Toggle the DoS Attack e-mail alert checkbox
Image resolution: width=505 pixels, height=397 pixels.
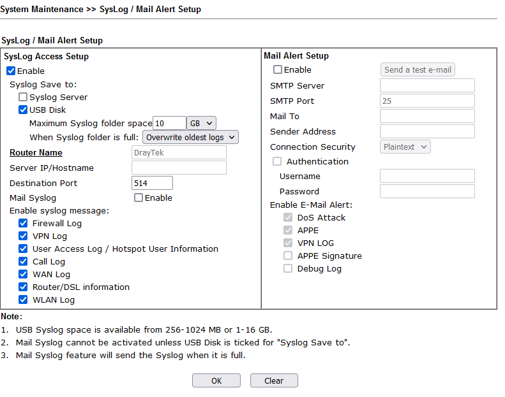click(x=288, y=218)
